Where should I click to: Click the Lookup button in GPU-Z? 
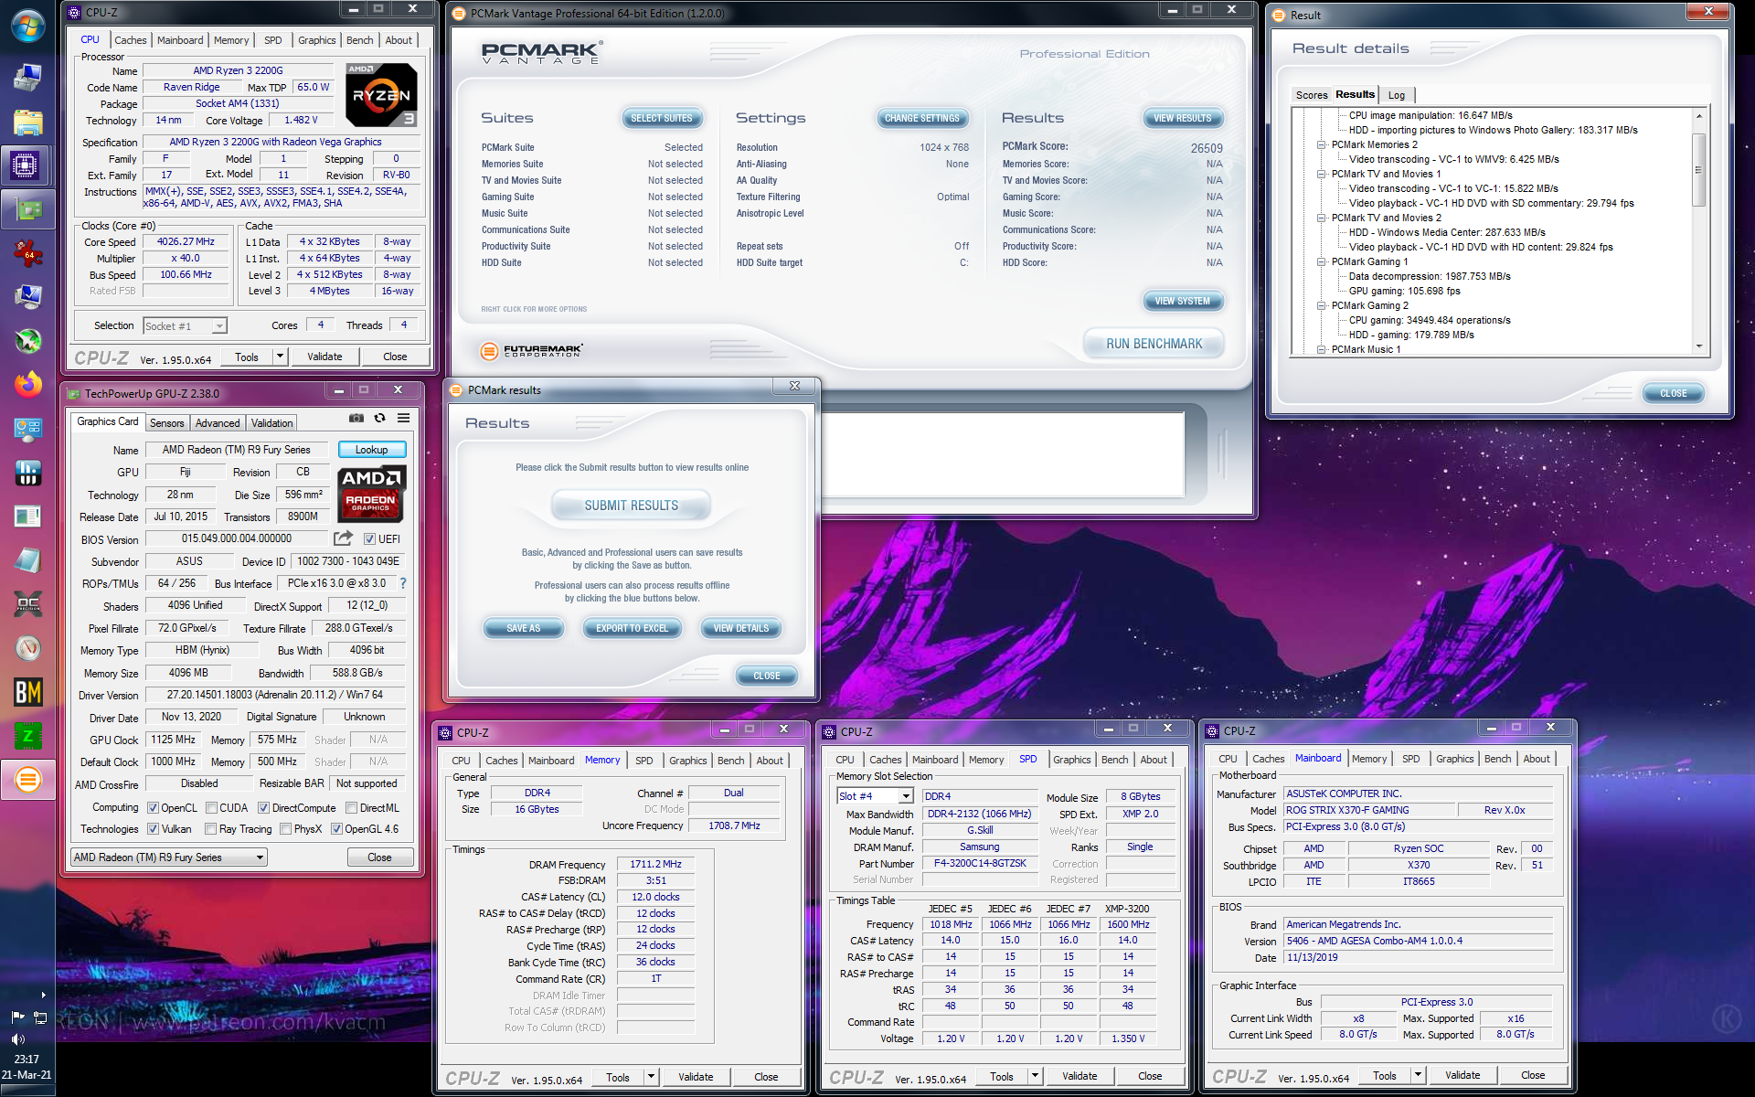[x=372, y=450]
